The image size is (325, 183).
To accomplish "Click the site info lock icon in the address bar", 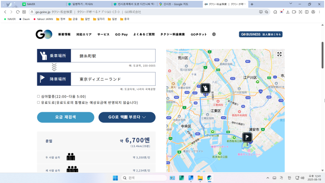I will tap(32, 12).
